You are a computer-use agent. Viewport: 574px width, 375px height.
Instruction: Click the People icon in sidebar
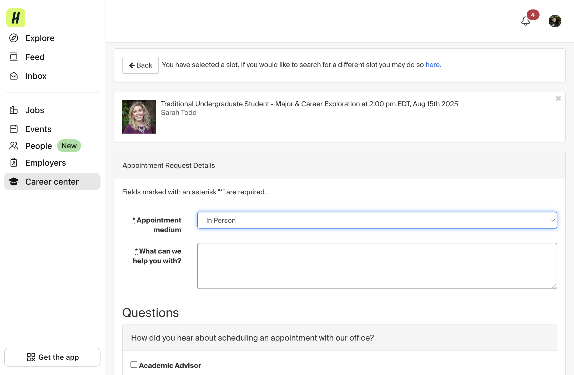click(14, 146)
